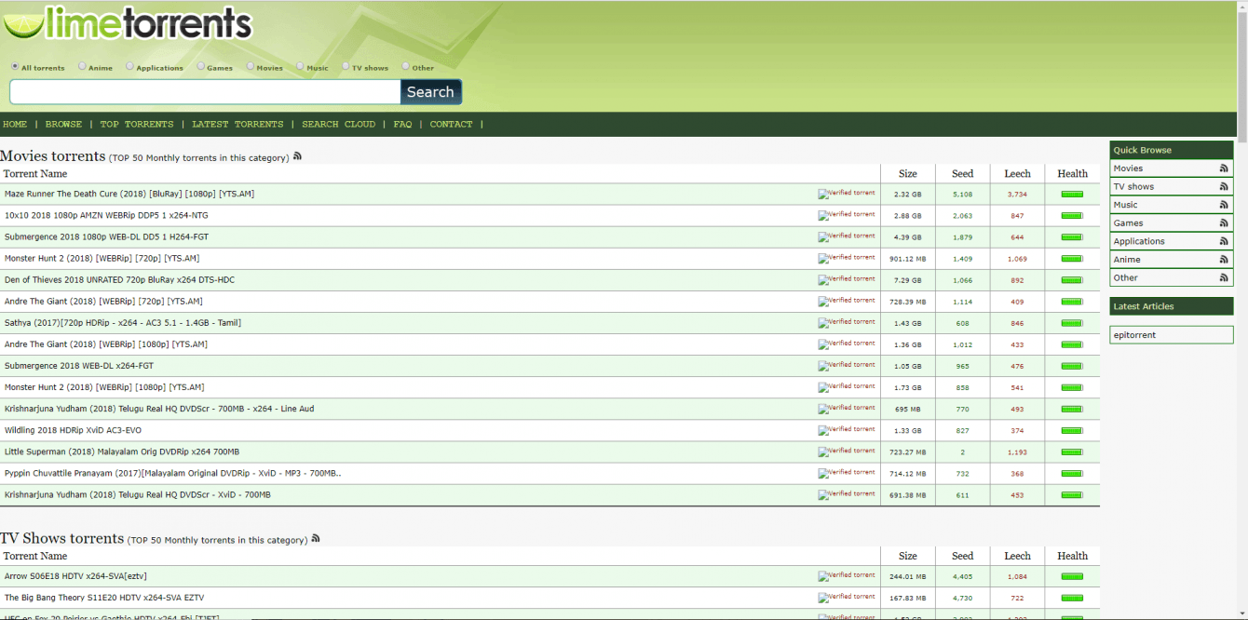Open Games in Quick Browse sidebar

(x=1128, y=223)
